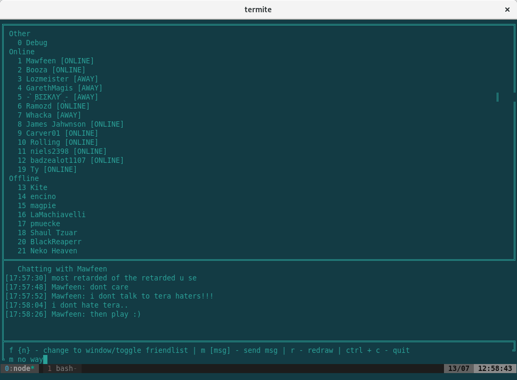Viewport: 517px width, 380px height.
Task: Select offline friend magpie
Action: pos(37,206)
